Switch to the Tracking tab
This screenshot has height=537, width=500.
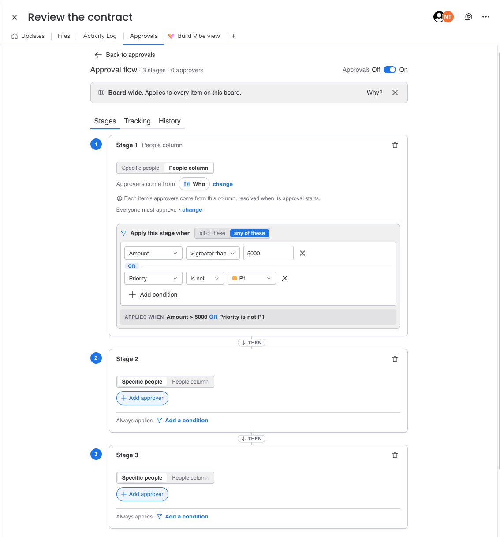pos(137,121)
